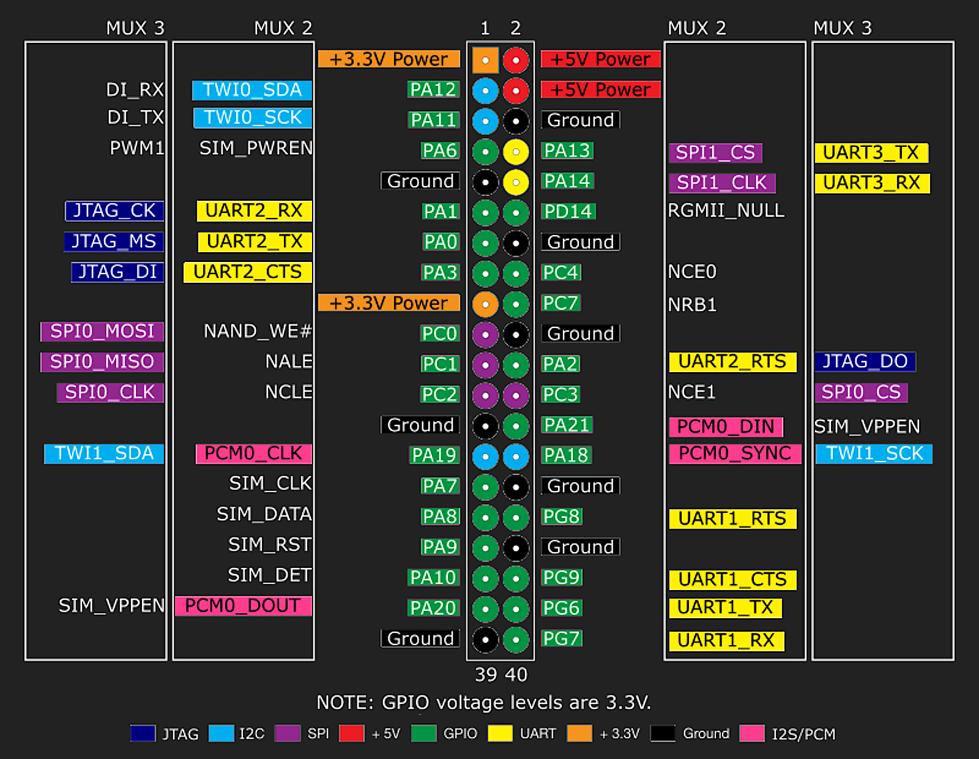Click the UART yellow legend swatch
Viewport: 979px width, 759px height.
(500, 733)
